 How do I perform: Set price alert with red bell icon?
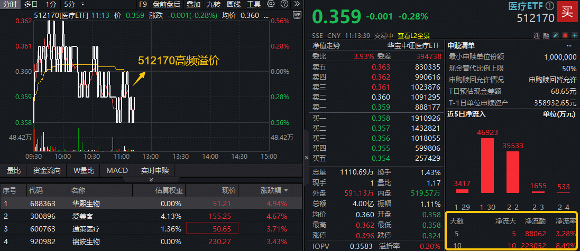[x=564, y=36]
